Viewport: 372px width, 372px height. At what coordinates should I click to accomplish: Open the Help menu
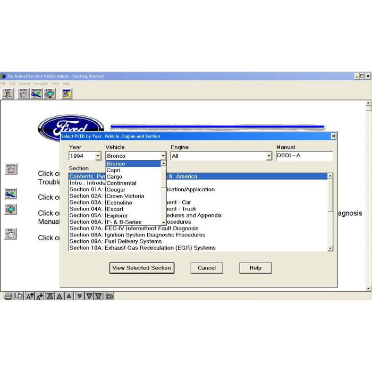[66, 83]
